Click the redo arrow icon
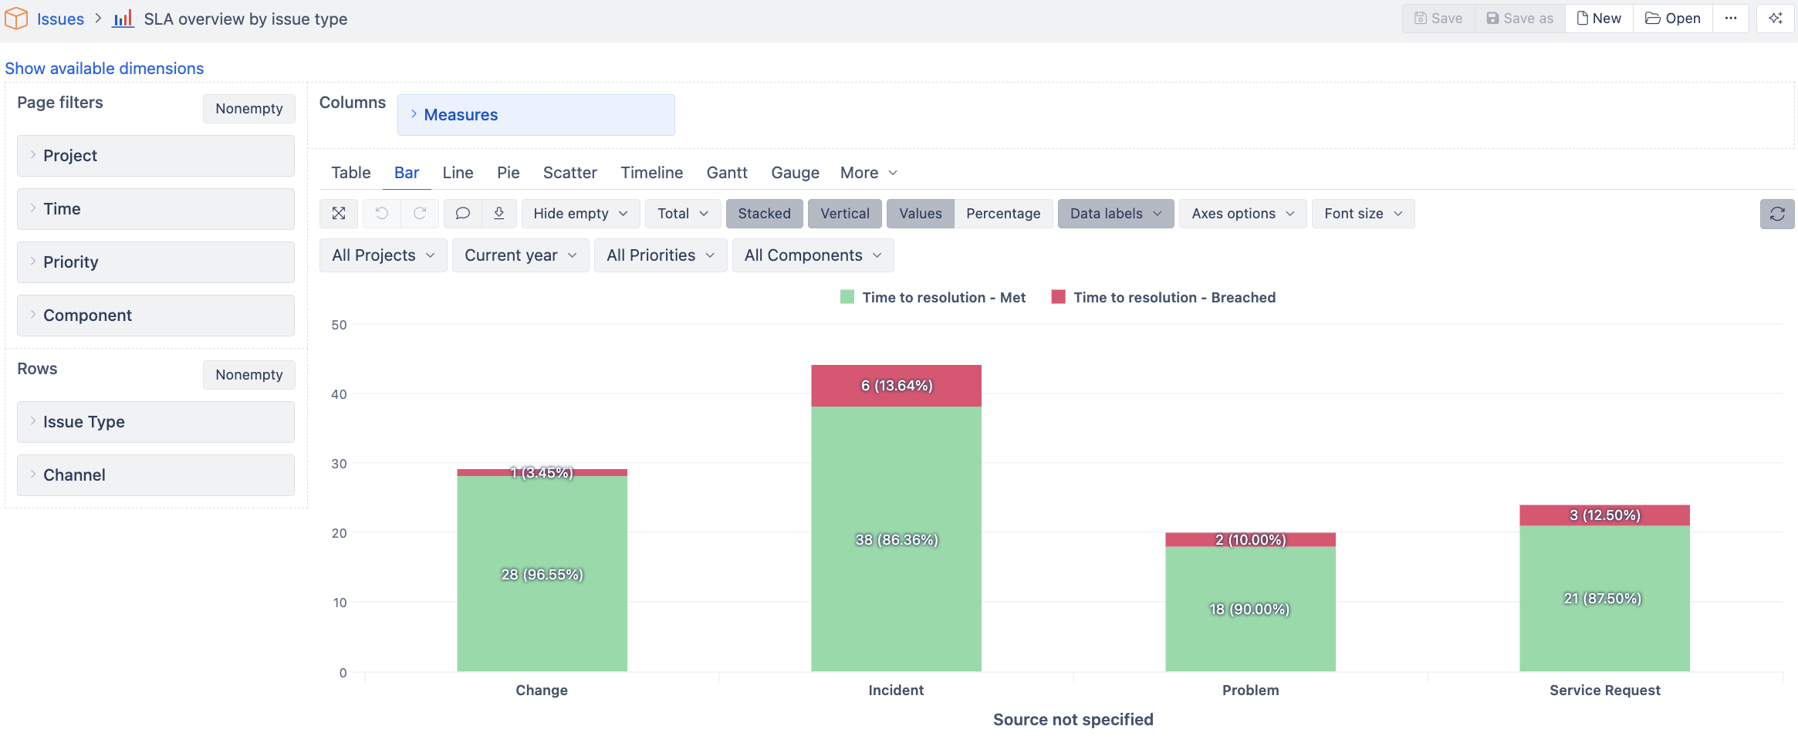Viewport: 1798px width, 753px height. tap(420, 214)
